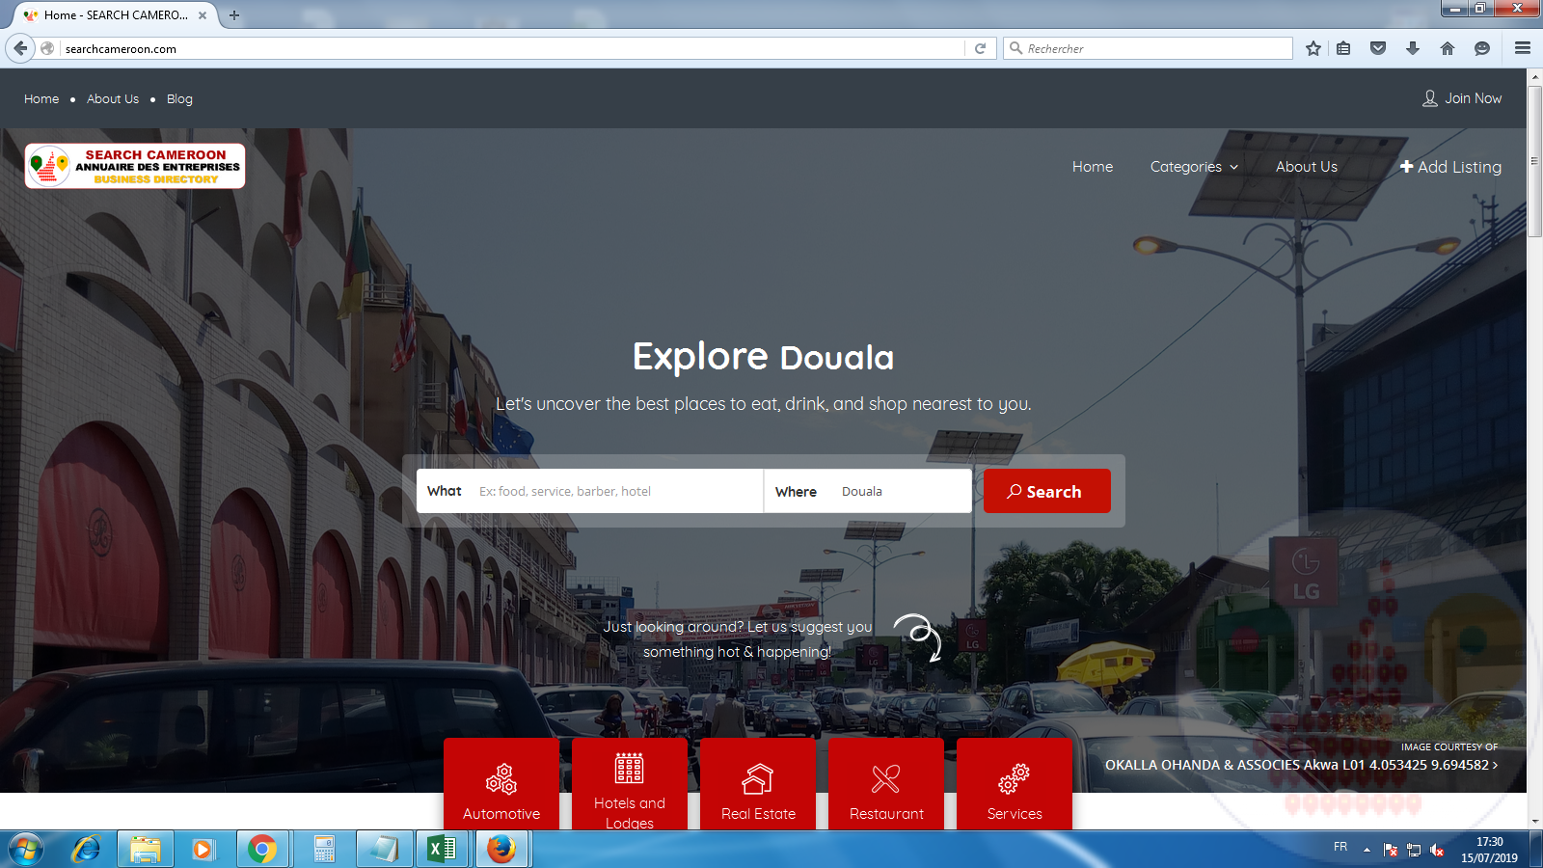This screenshot has height=868, width=1543.
Task: Close the SEARCH CAMEROON tab
Action: 203,15
